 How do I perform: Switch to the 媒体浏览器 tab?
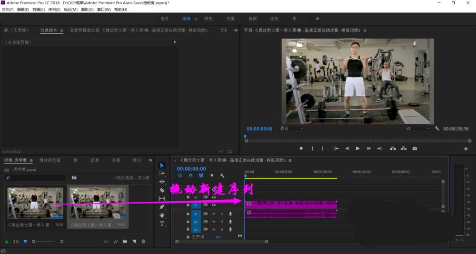pyautogui.click(x=50, y=160)
